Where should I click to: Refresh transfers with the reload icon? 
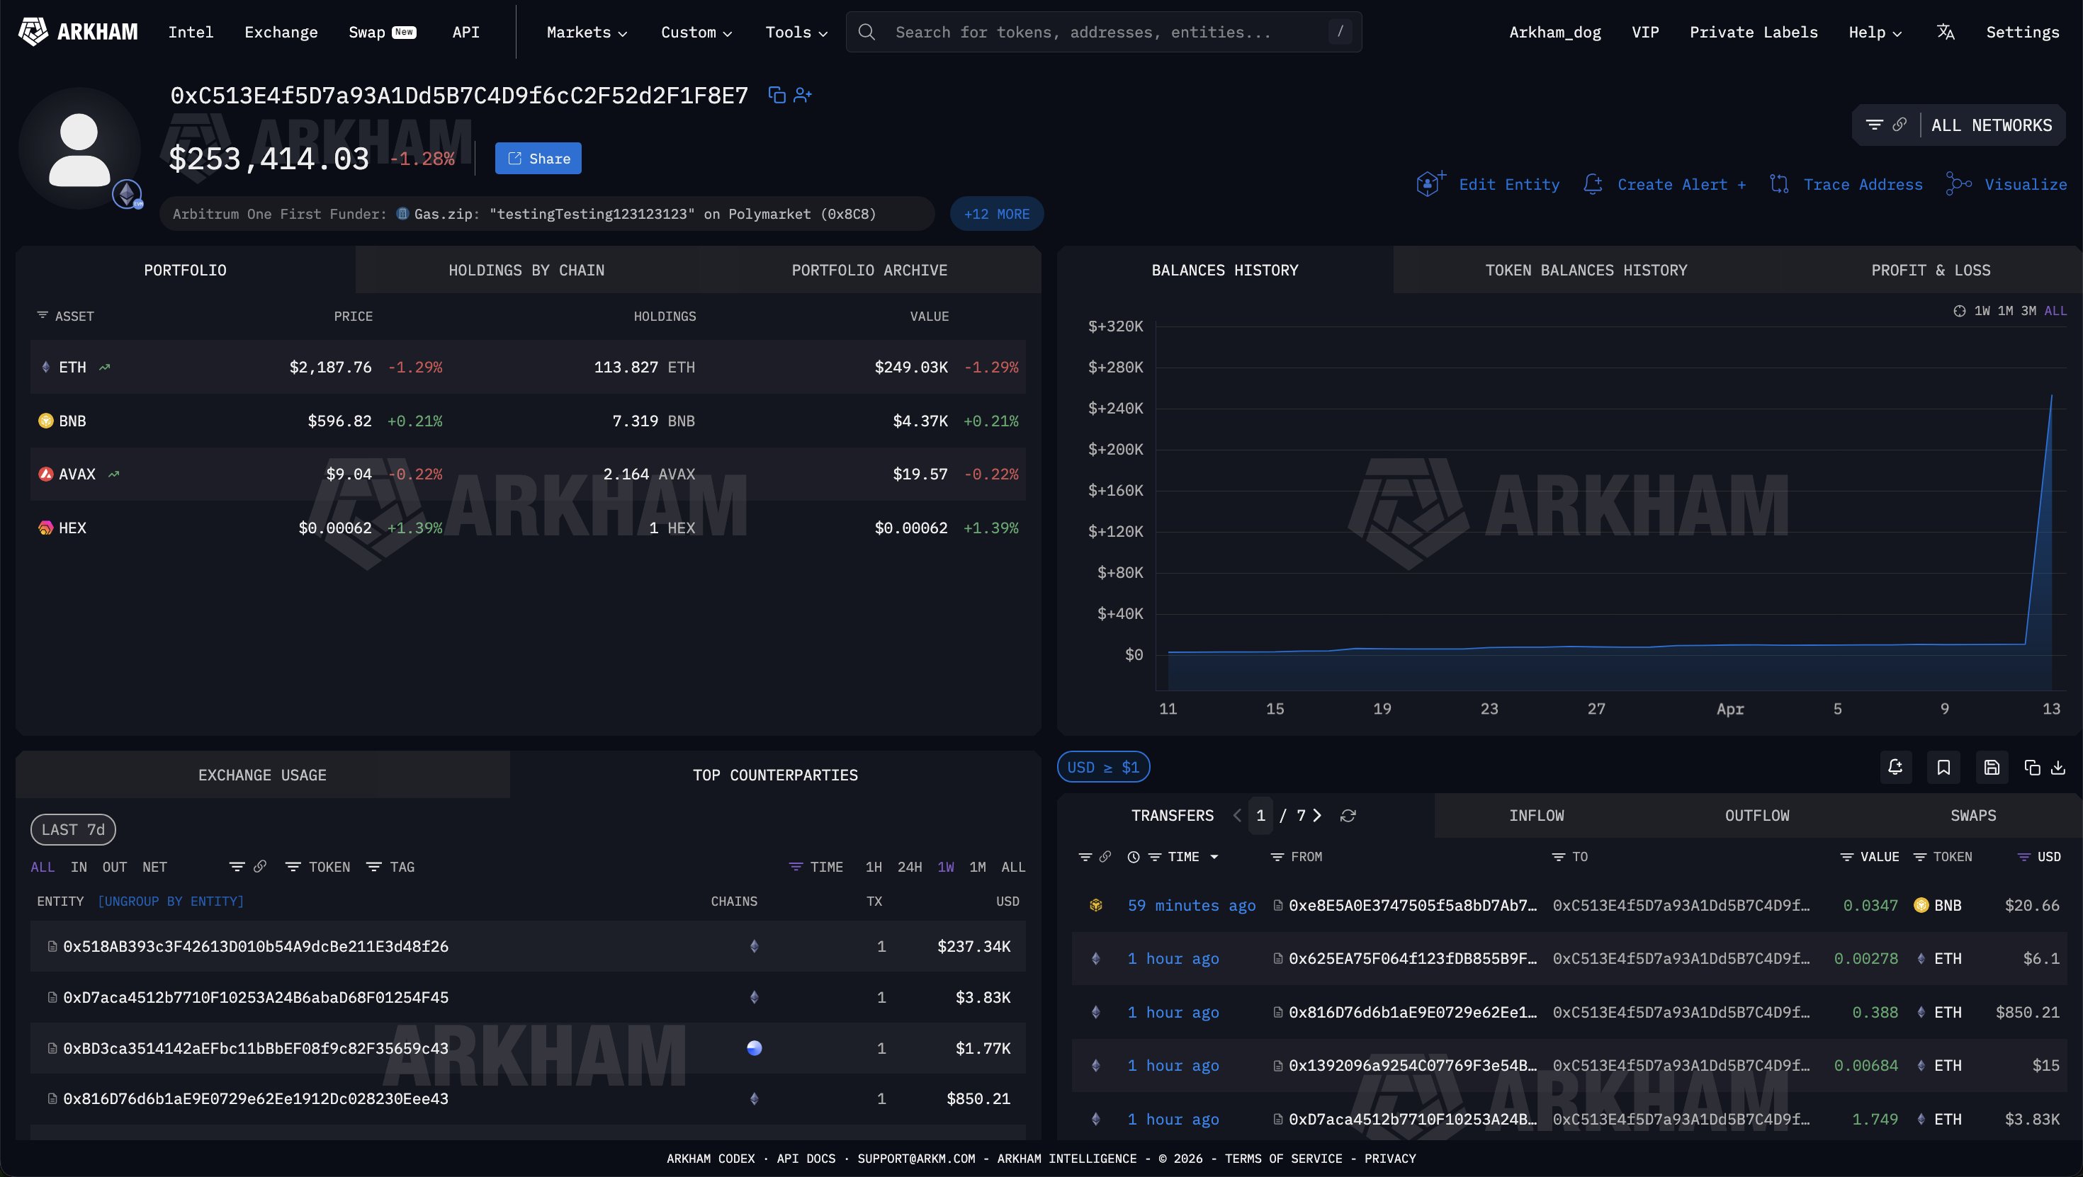pyautogui.click(x=1348, y=816)
